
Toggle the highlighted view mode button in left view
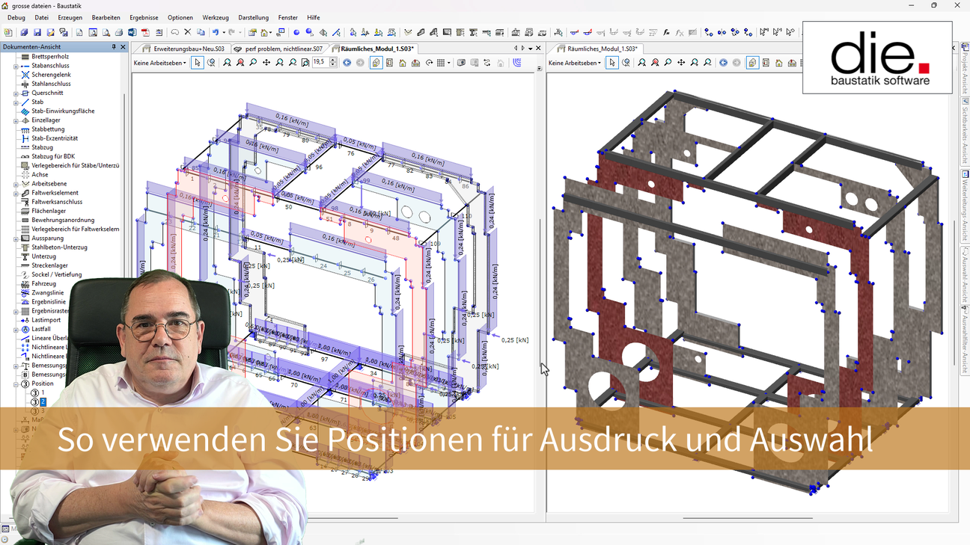tap(376, 63)
